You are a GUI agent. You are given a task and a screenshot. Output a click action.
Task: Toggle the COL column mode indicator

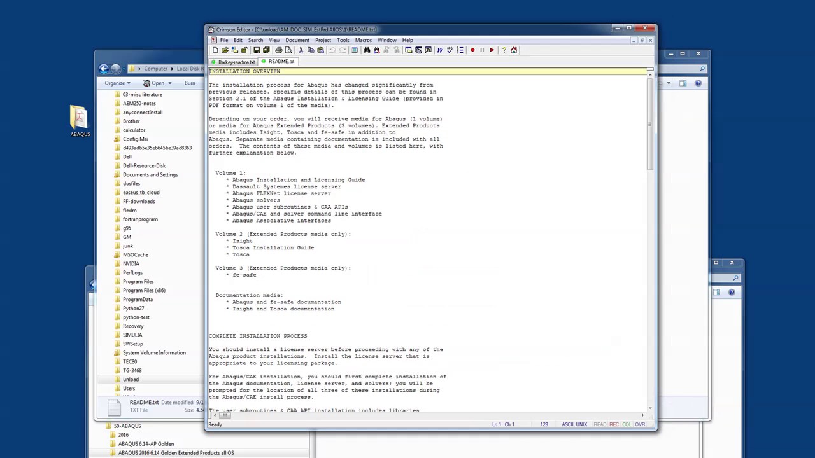627,424
